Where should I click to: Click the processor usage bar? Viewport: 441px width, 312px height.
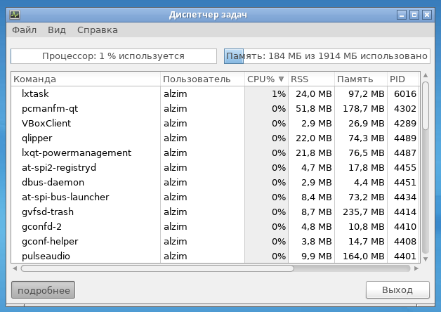pyautogui.click(x=114, y=56)
